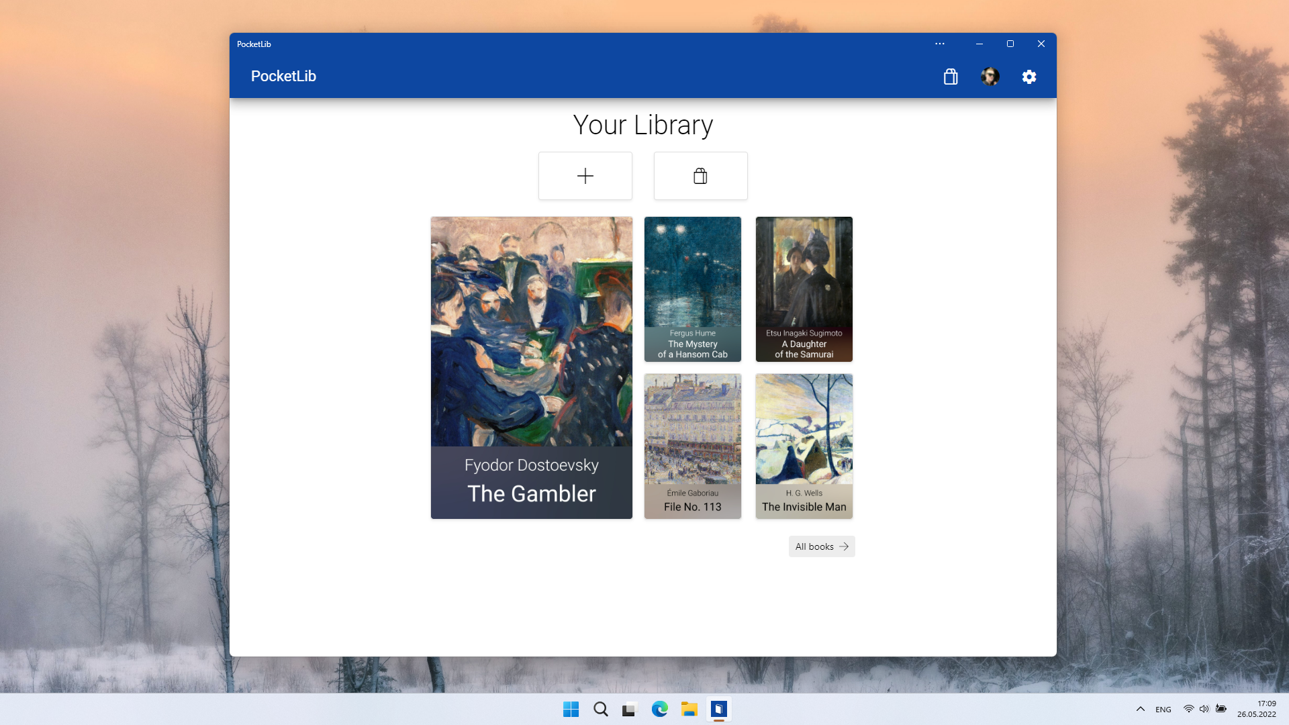Open A Daughter of the Samurai
Viewport: 1289px width, 725px height.
803,289
